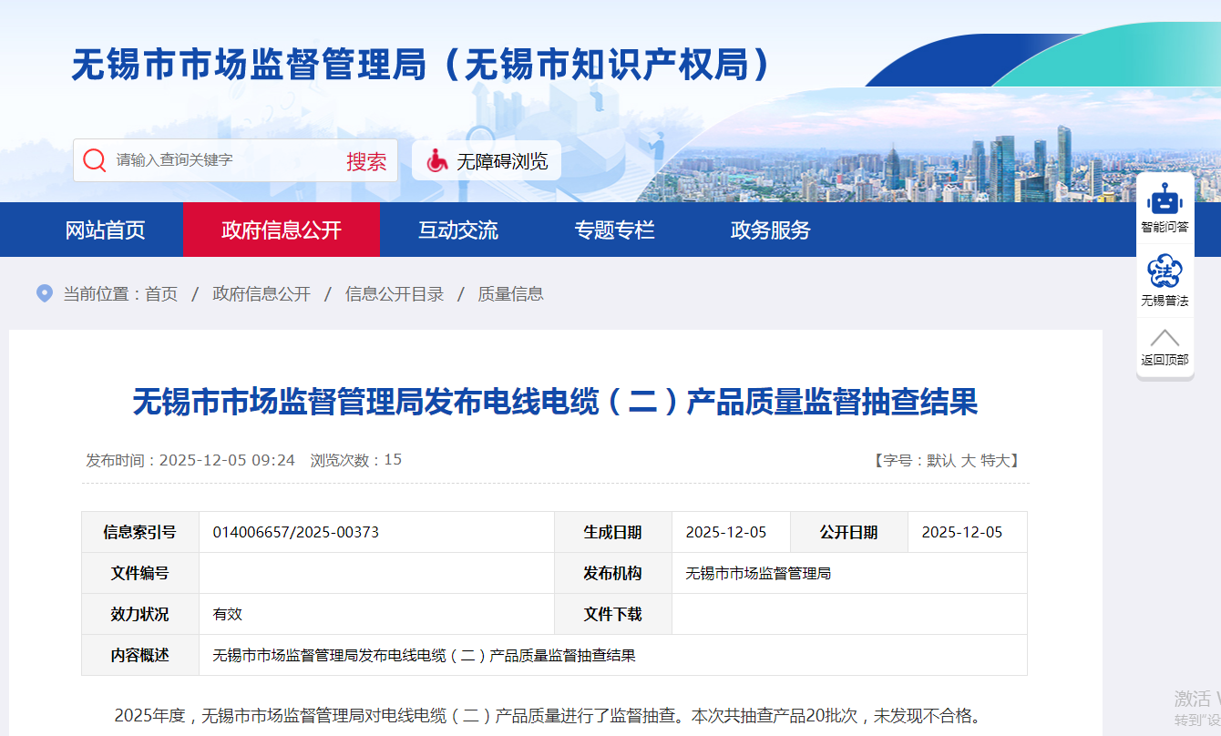Screen dimensions: 1221x736
Task: Open 无障碍浏览 accessibility mode
Action: tap(501, 161)
